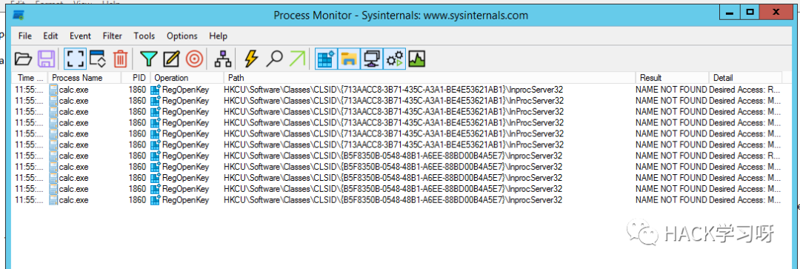
Task: Show the process tree icon
Action: (x=222, y=59)
